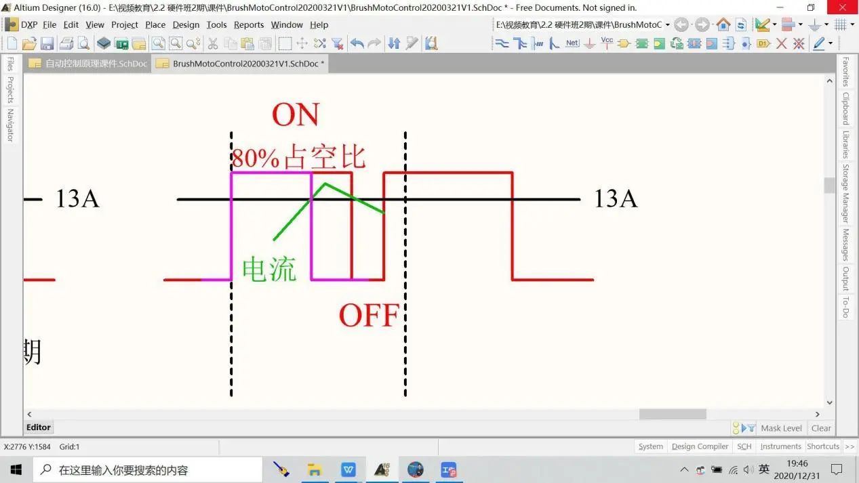Expand the grids dropdown arrow

tap(852, 25)
